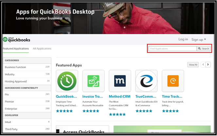Image resolution: width=217 pixels, height=136 pixels.
Task: Go to next featured apps page arrow
Action: pos(208,65)
